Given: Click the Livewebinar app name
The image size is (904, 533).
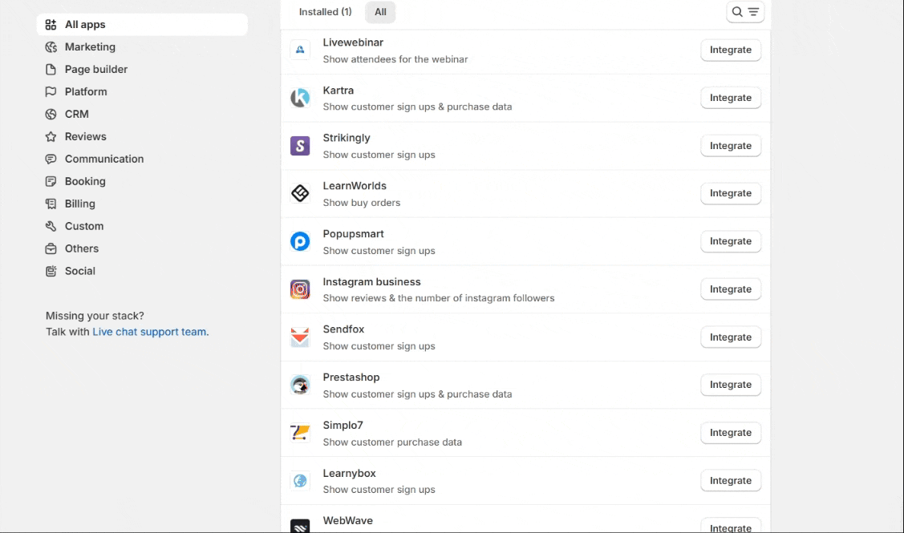Looking at the screenshot, I should pyautogui.click(x=353, y=42).
